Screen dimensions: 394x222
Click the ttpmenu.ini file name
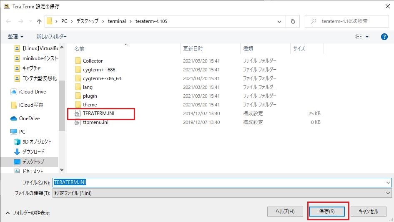click(95, 122)
